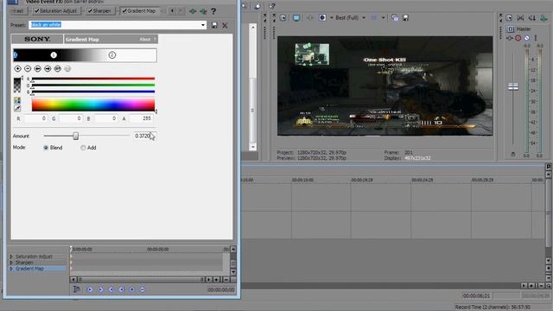The height and width of the screenshot is (311, 553).
Task: Insert master bus FX green icon
Action: click(543, 17)
